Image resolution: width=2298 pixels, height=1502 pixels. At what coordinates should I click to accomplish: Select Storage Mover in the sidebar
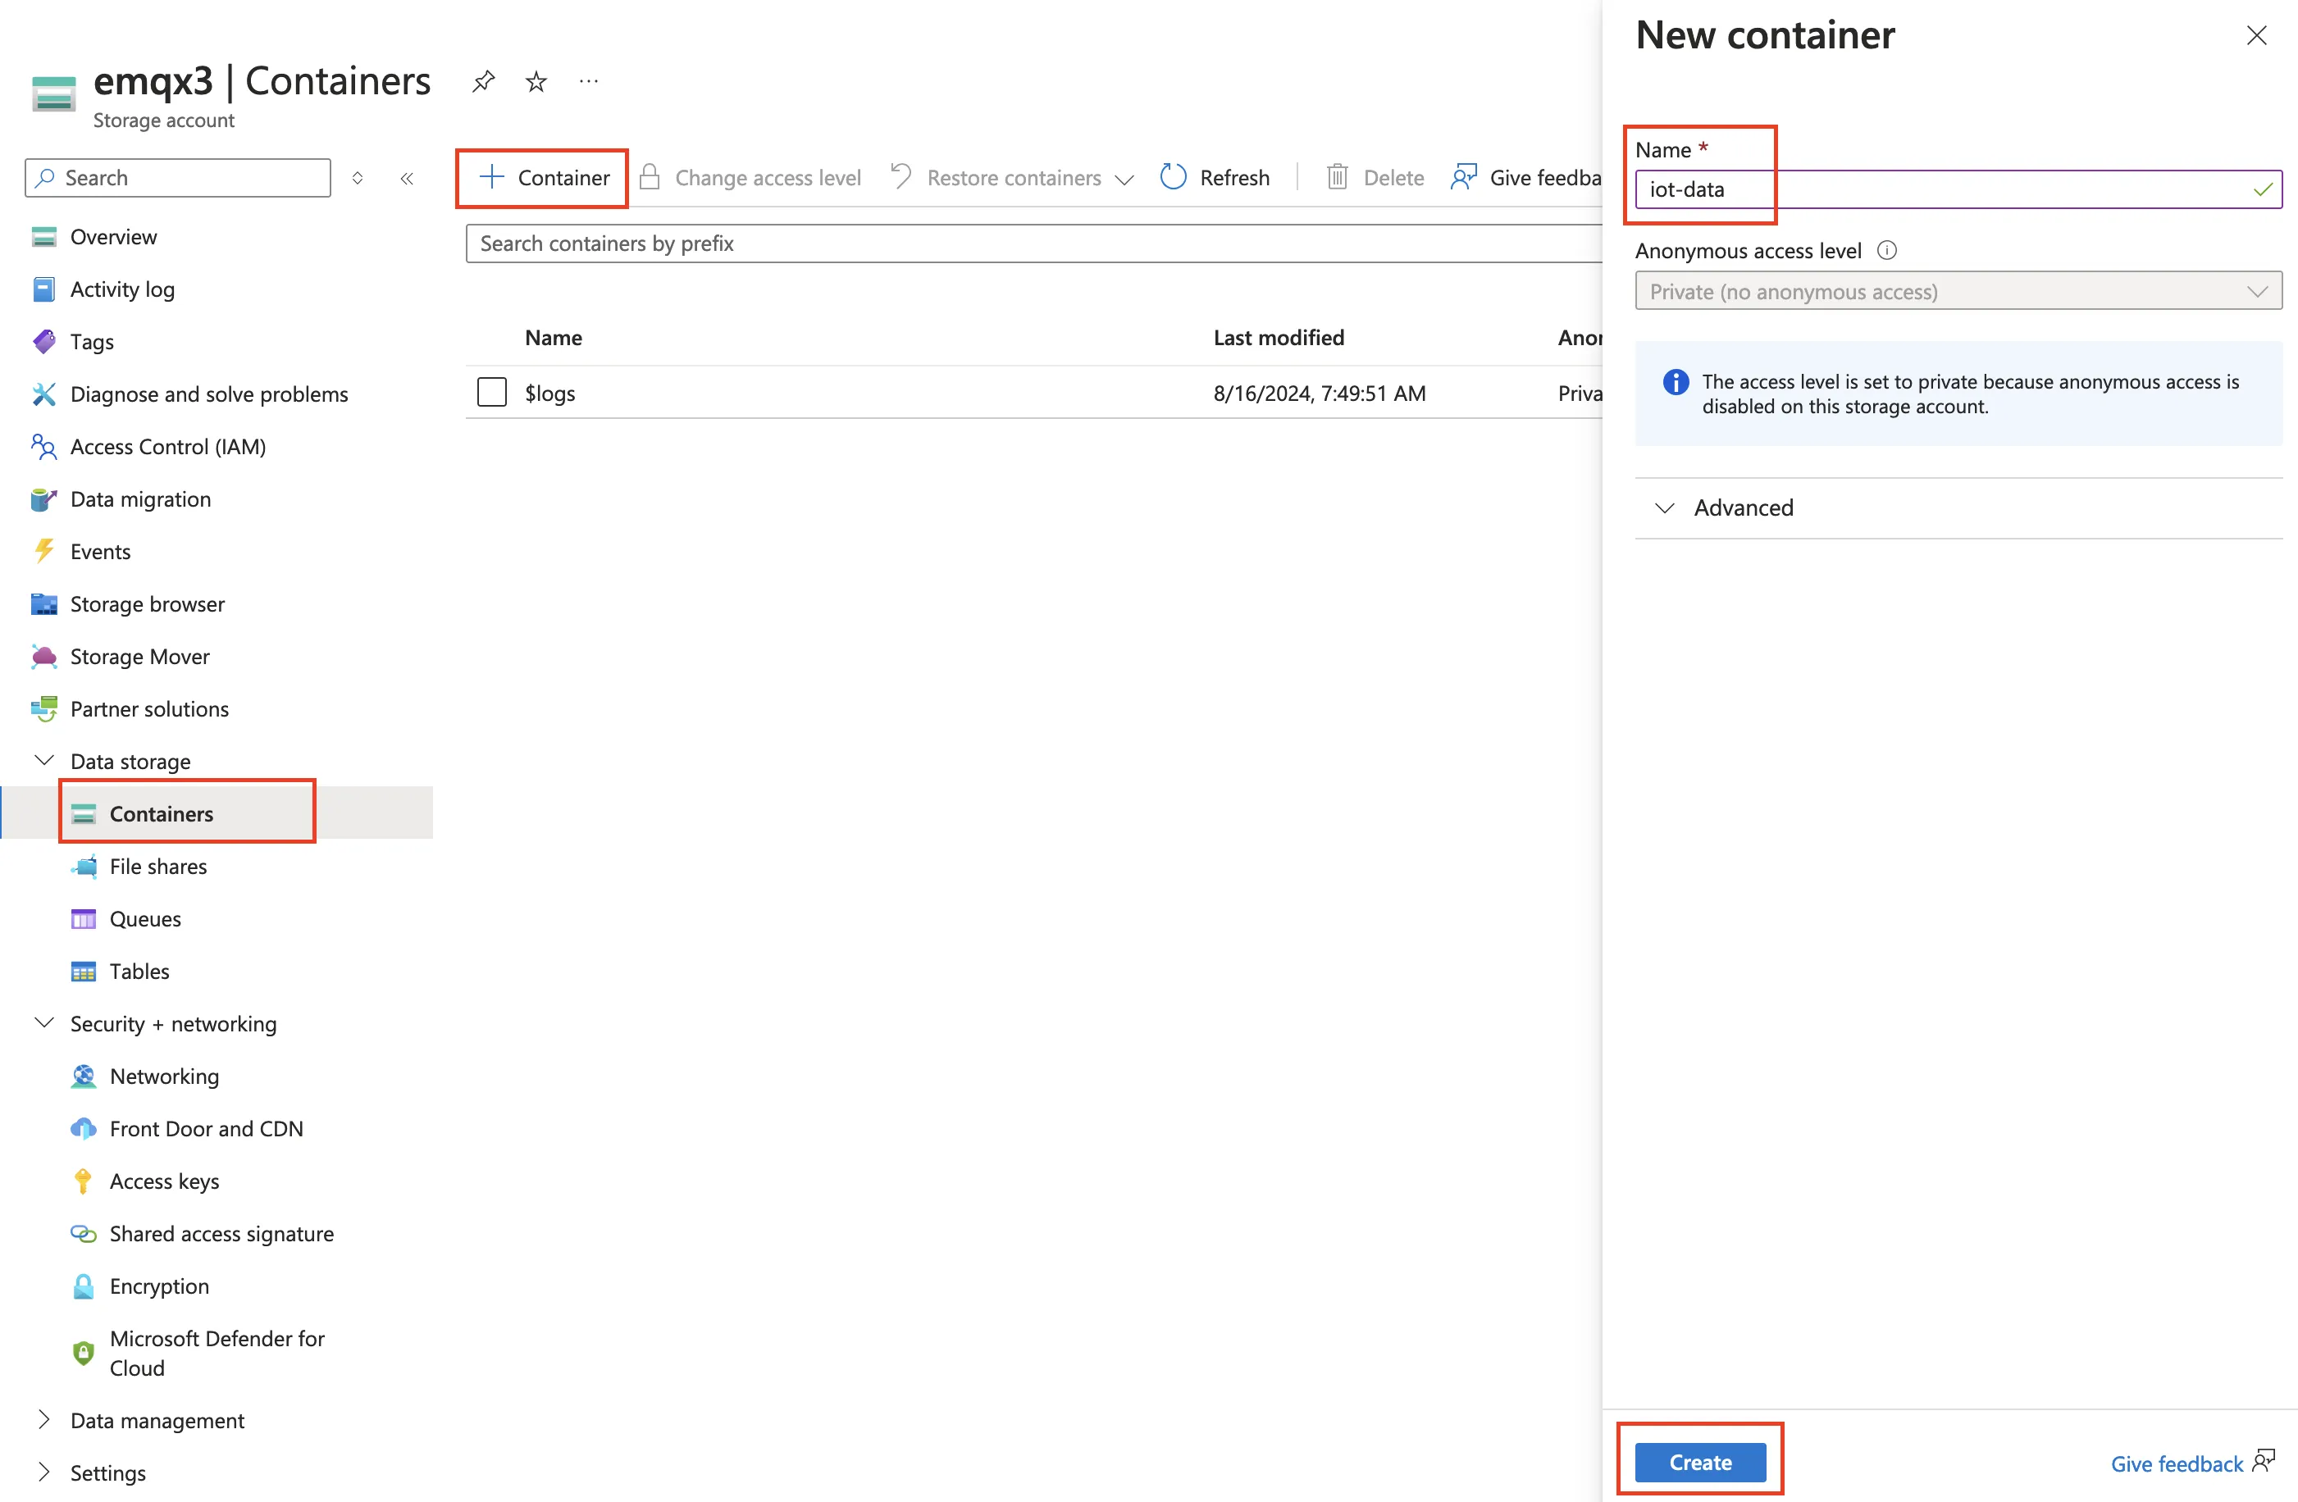139,655
